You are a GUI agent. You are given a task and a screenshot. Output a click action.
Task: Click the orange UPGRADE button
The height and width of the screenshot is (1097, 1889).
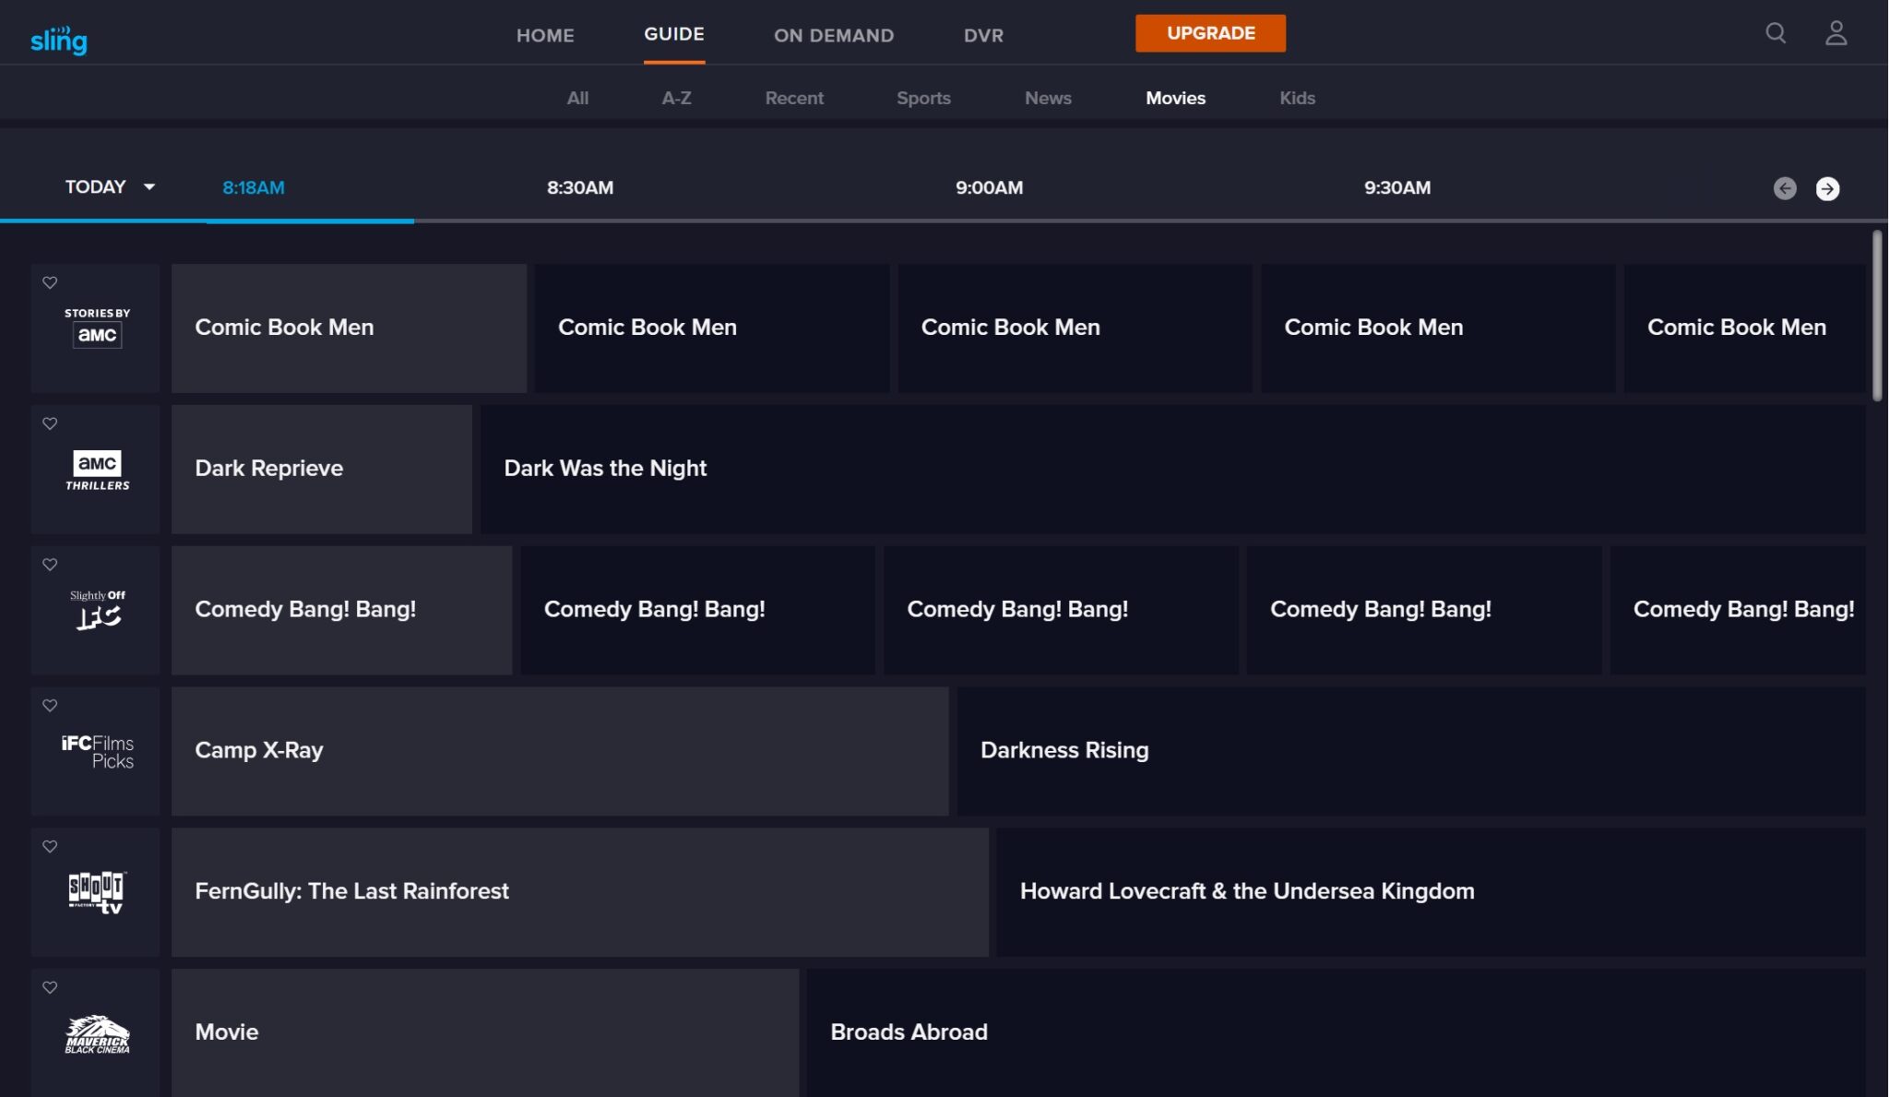1210,33
